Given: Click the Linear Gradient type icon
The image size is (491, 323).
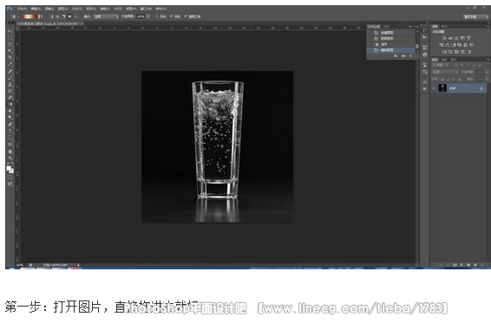Looking at the screenshot, I should click(x=52, y=16).
